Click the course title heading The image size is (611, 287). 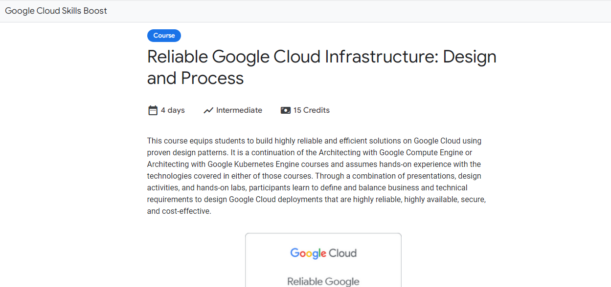(x=321, y=67)
